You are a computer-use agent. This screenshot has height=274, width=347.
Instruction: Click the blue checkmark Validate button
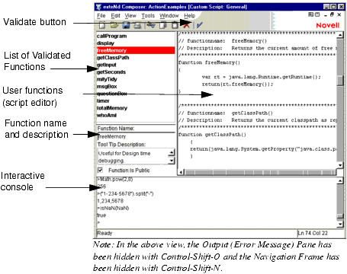(x=200, y=25)
